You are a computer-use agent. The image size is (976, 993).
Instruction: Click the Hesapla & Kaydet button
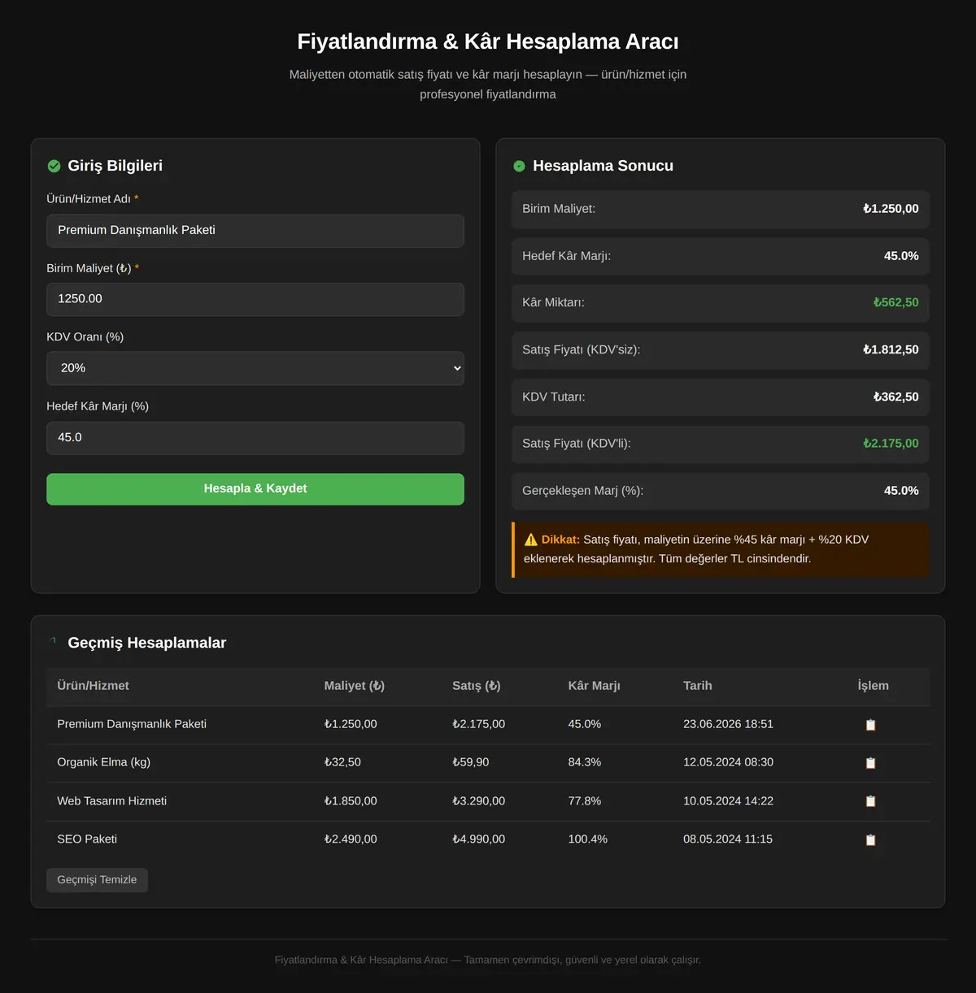[255, 489]
